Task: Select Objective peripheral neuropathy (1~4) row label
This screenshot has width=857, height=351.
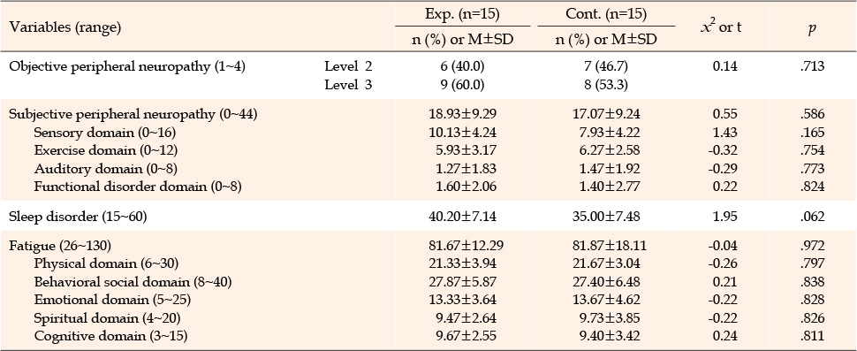Action: tap(128, 66)
